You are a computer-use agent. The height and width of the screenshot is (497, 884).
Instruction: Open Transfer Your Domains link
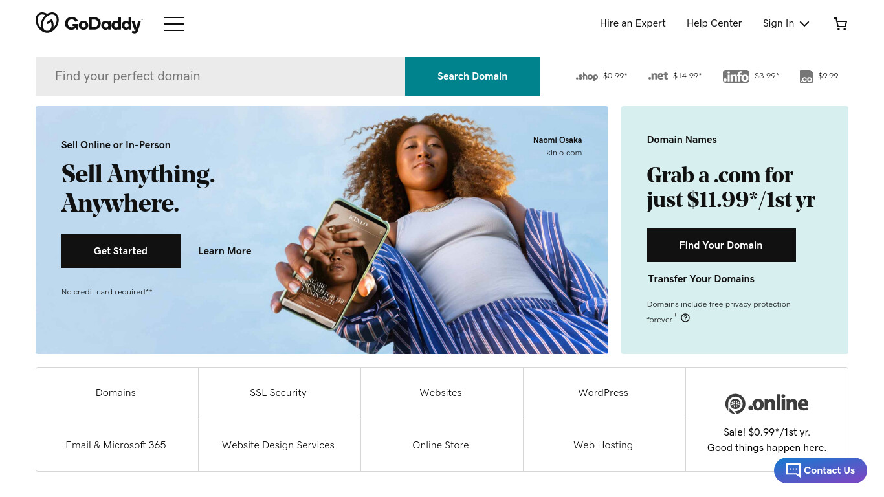[x=702, y=279]
